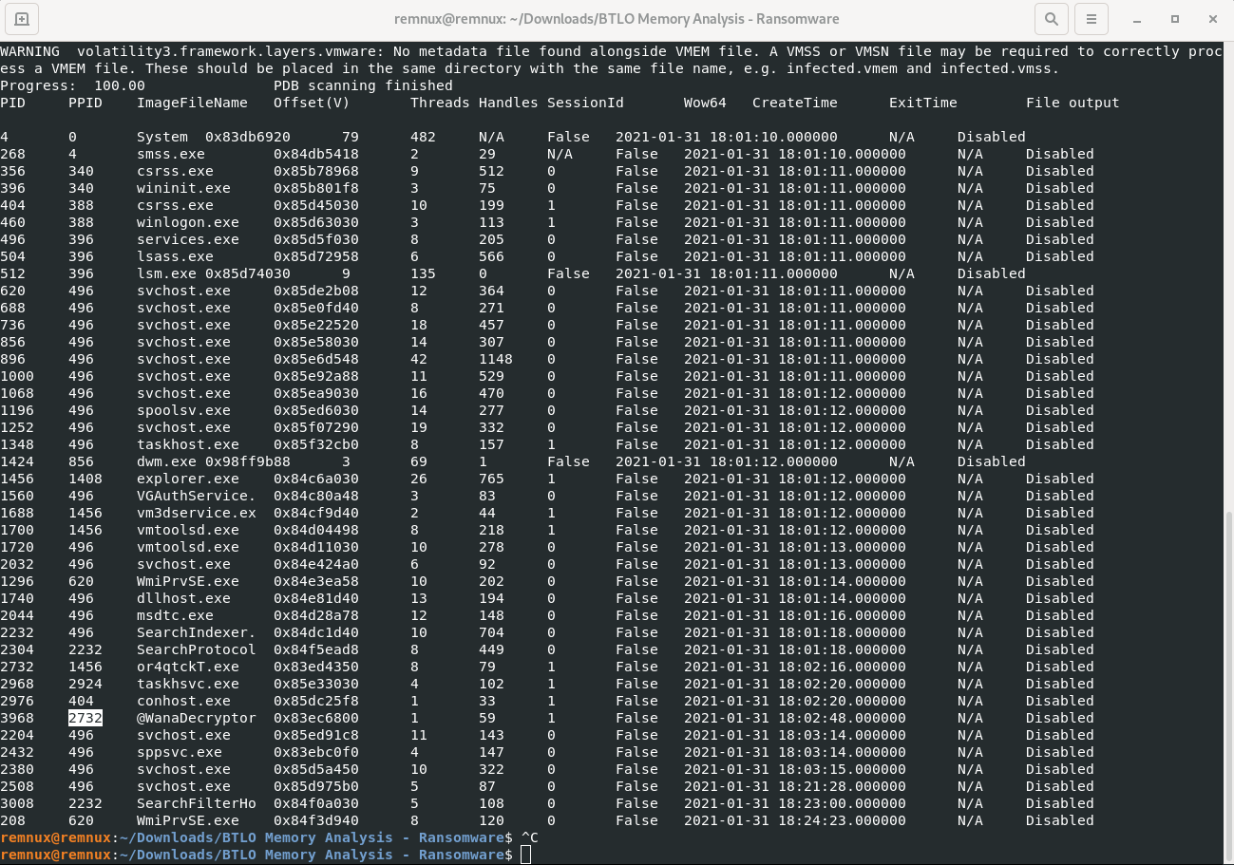
Task: Click the Threads column header
Action: tap(440, 103)
